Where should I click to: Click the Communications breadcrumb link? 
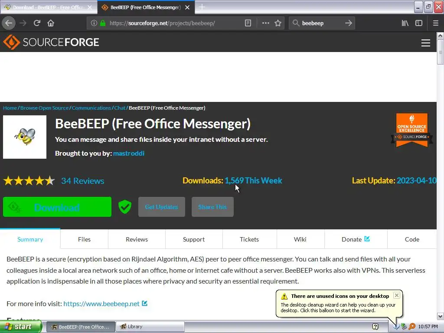(x=91, y=108)
